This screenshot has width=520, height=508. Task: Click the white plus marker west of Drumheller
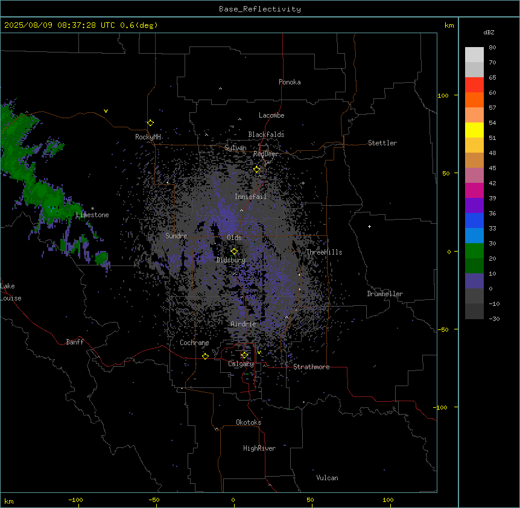click(369, 226)
